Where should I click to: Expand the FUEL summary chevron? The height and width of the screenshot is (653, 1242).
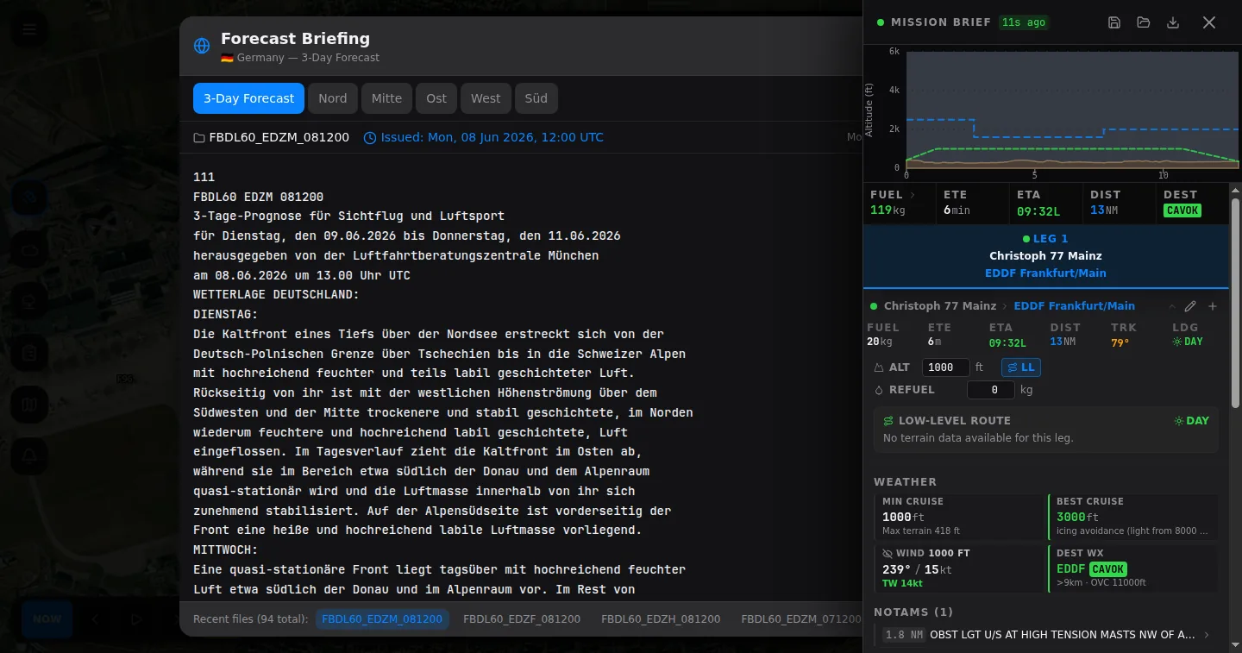(913, 195)
